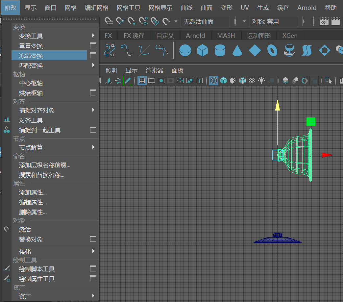Toggle snap to projected center magnet
Viewport: 343px width, 302px height.
pyautogui.click(x=143, y=21)
